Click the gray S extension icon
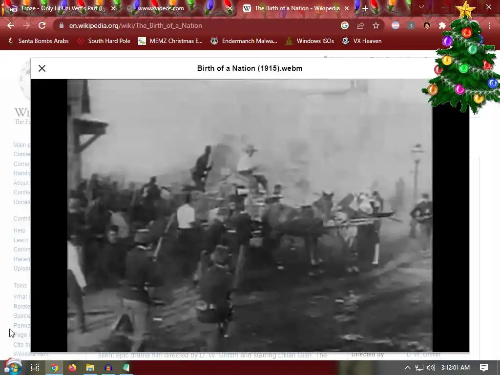500x375 pixels. coord(411,25)
